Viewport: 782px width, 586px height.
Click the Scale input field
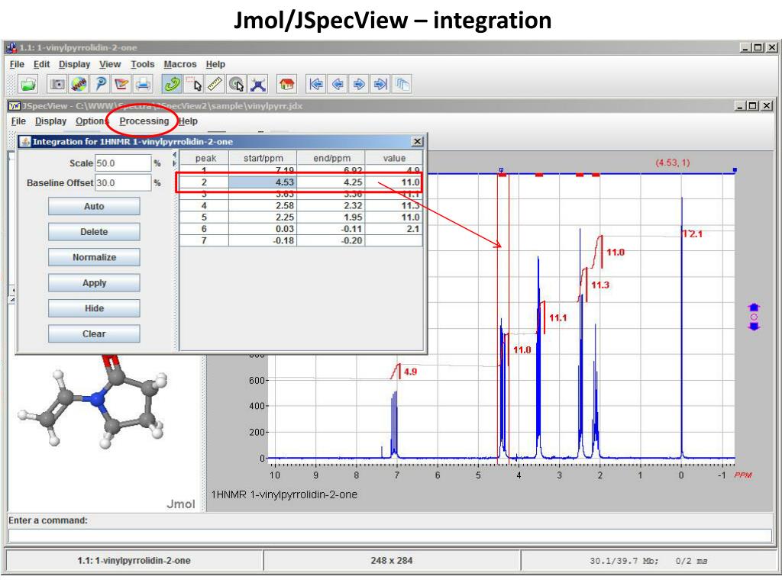click(x=123, y=163)
